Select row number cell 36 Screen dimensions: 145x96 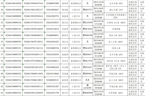tap(2, 48)
